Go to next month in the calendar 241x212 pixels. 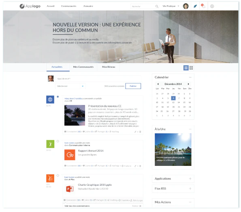click(188, 84)
